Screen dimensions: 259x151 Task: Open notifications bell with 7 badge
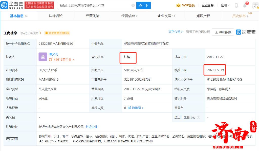[x=245, y=5]
